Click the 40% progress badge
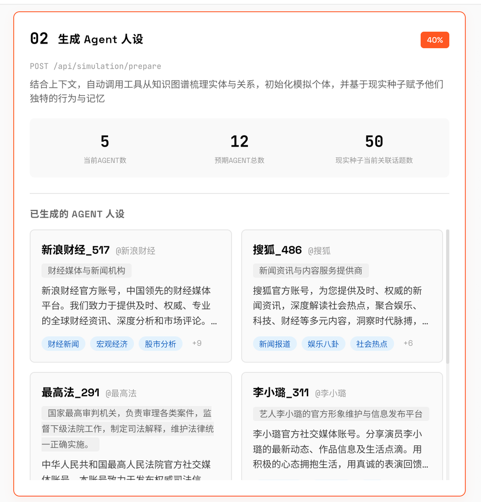This screenshot has height=502, width=481. click(x=434, y=40)
